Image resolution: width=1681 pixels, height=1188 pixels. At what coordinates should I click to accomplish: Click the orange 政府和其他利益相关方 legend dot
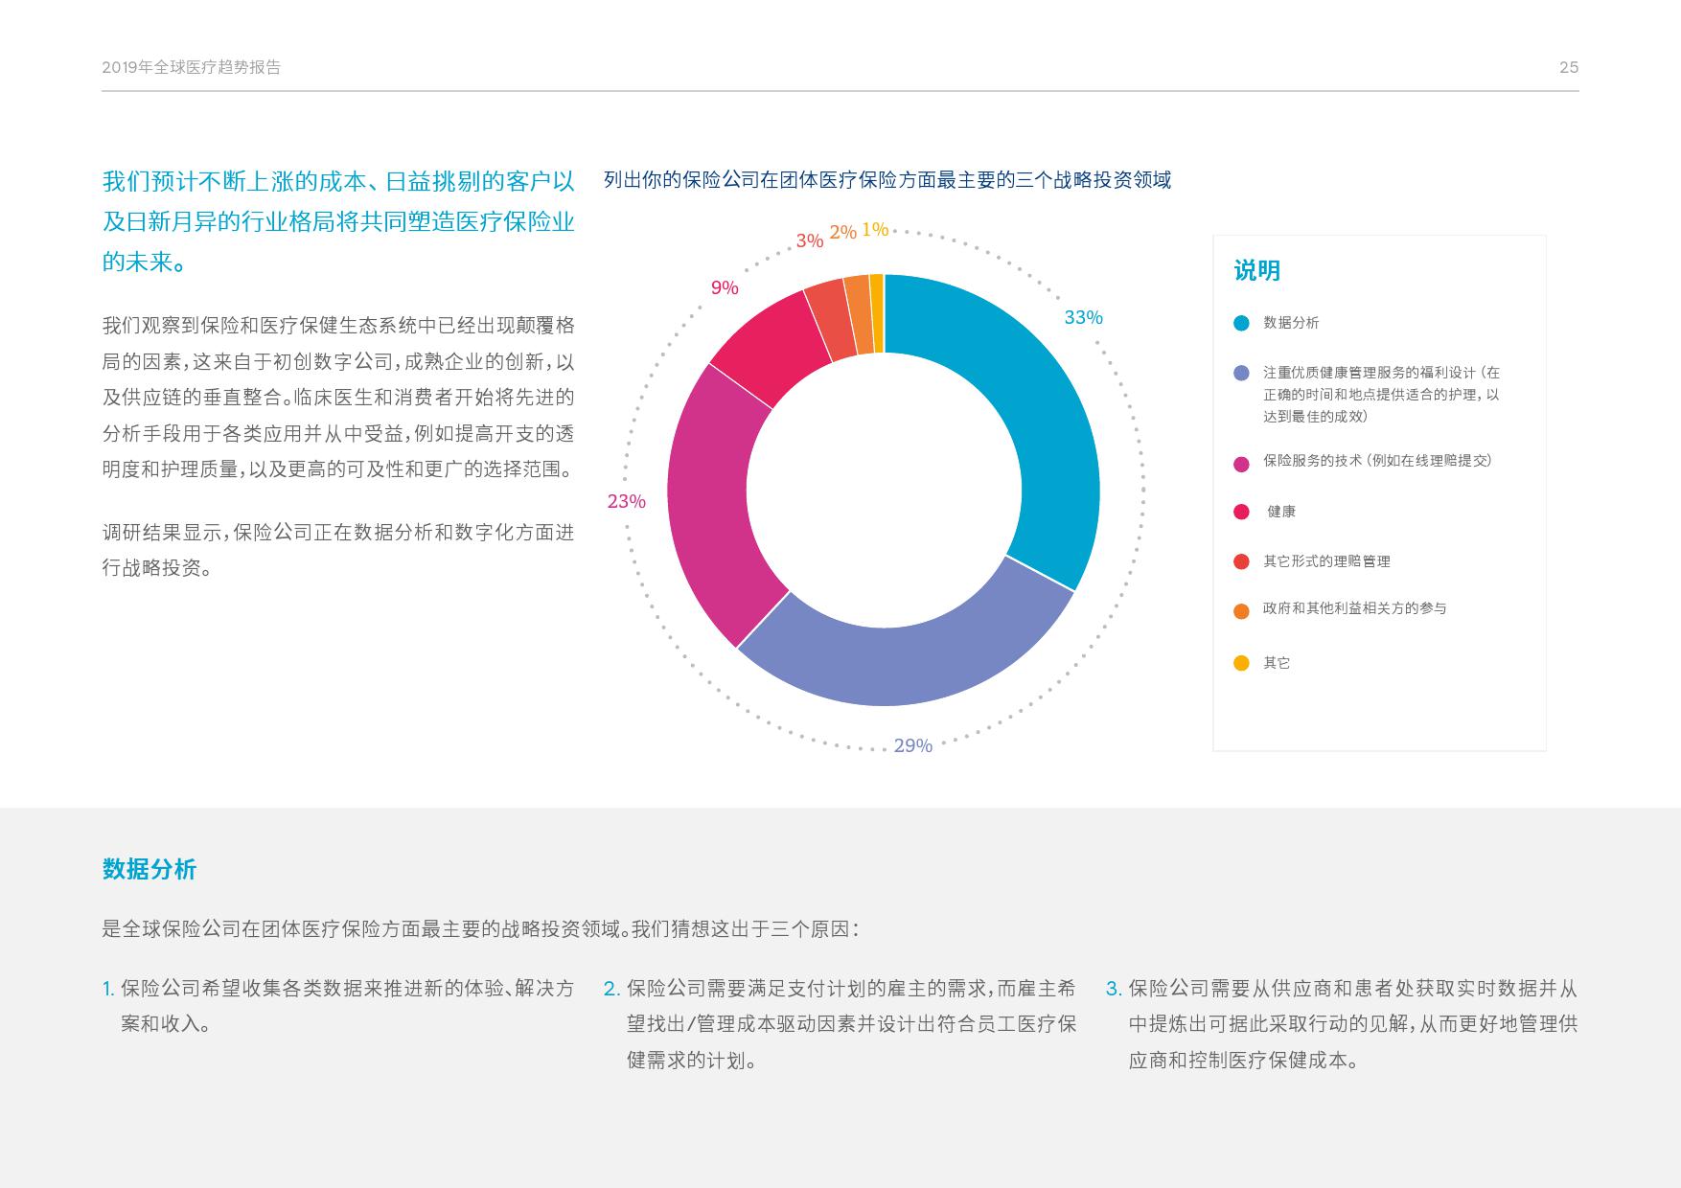click(x=1241, y=610)
